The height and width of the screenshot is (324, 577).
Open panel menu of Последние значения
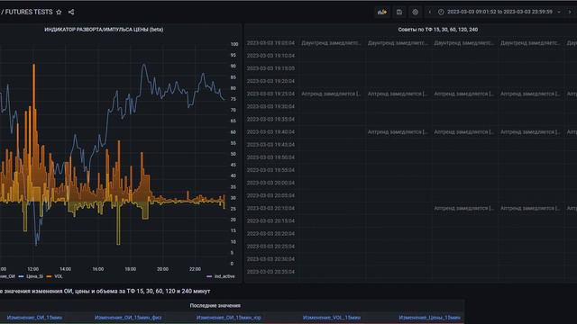coord(215,305)
